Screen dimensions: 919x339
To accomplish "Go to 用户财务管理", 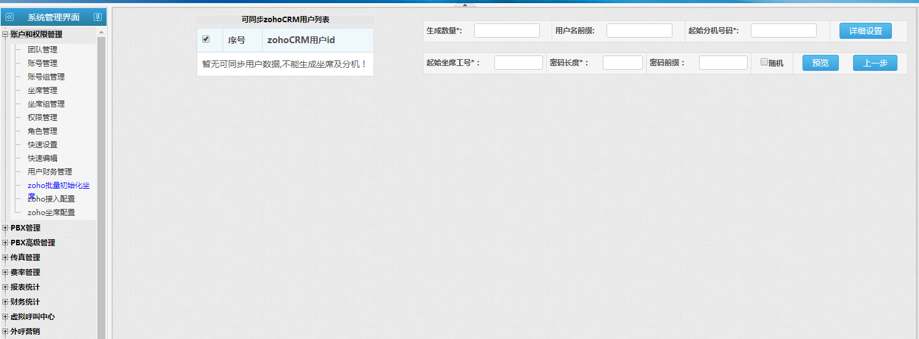I will click(x=49, y=172).
